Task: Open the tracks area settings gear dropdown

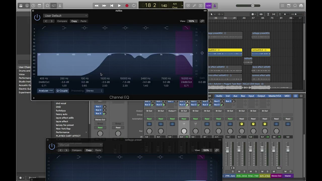Action: point(254,14)
